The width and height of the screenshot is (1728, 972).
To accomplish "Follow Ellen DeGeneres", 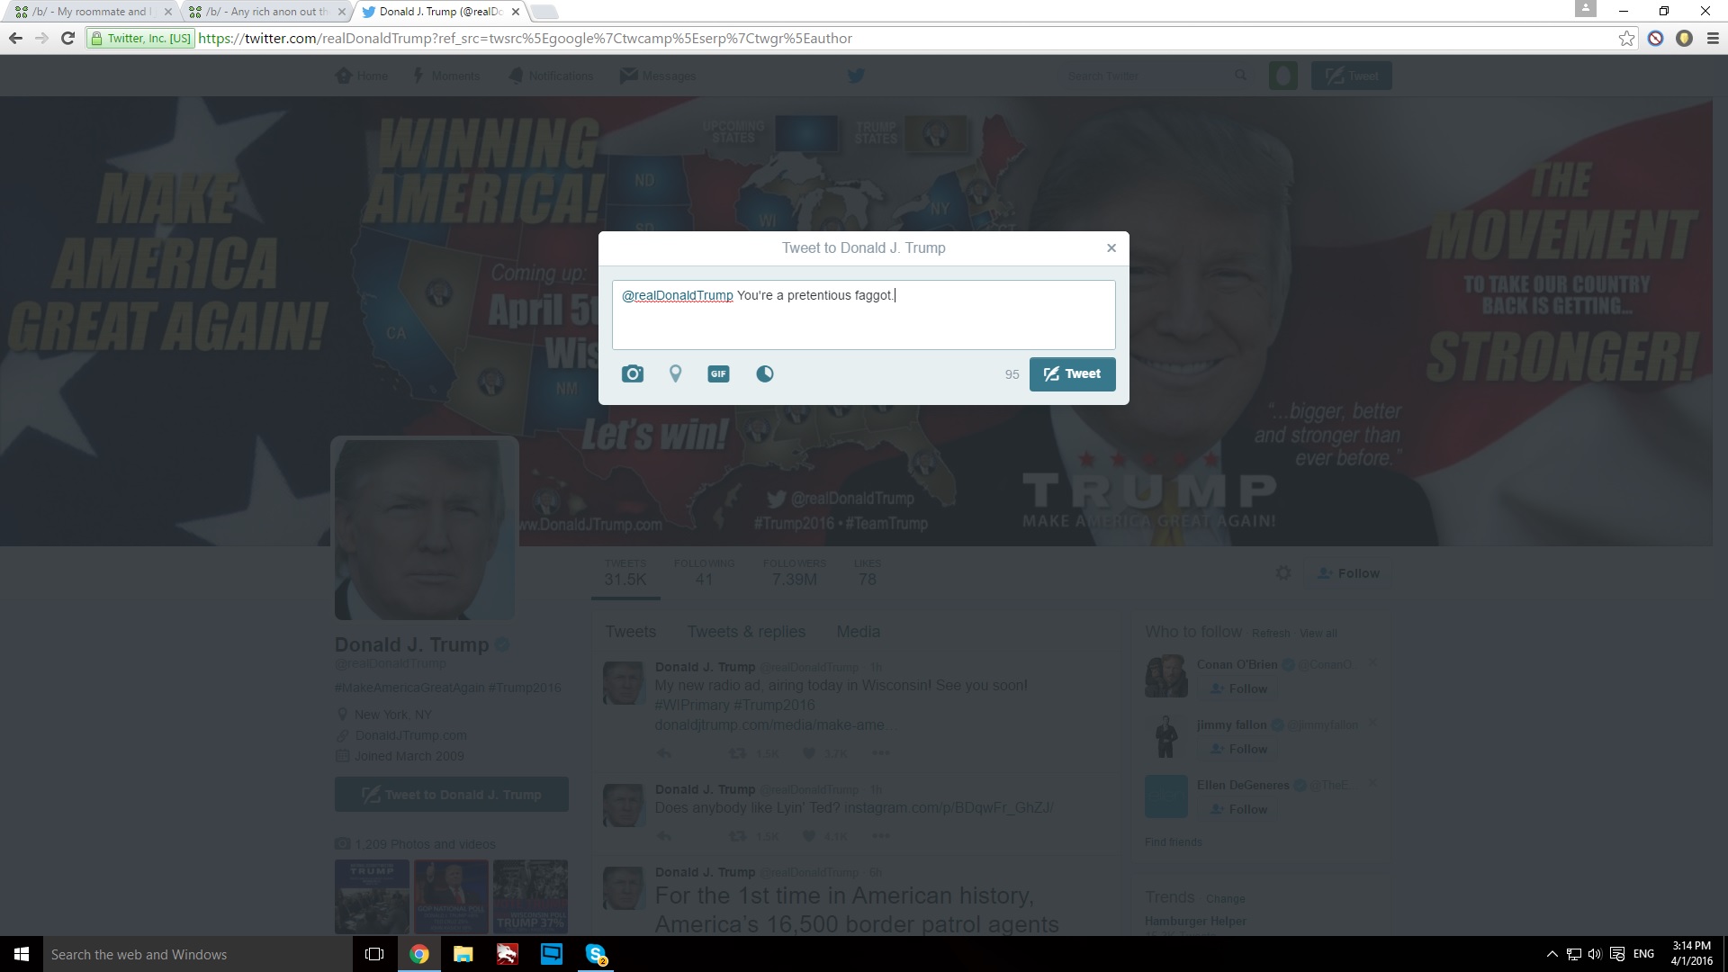I will point(1238,809).
